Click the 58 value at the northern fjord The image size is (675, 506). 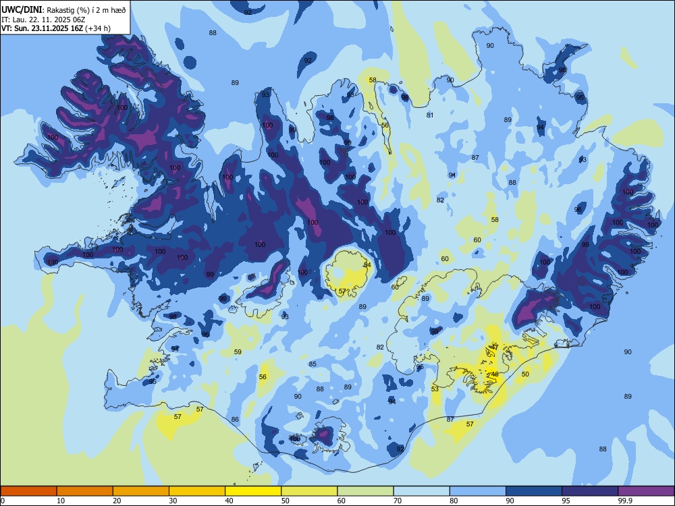(x=373, y=80)
